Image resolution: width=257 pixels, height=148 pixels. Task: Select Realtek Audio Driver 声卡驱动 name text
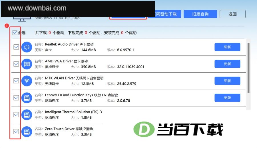tap(69, 44)
